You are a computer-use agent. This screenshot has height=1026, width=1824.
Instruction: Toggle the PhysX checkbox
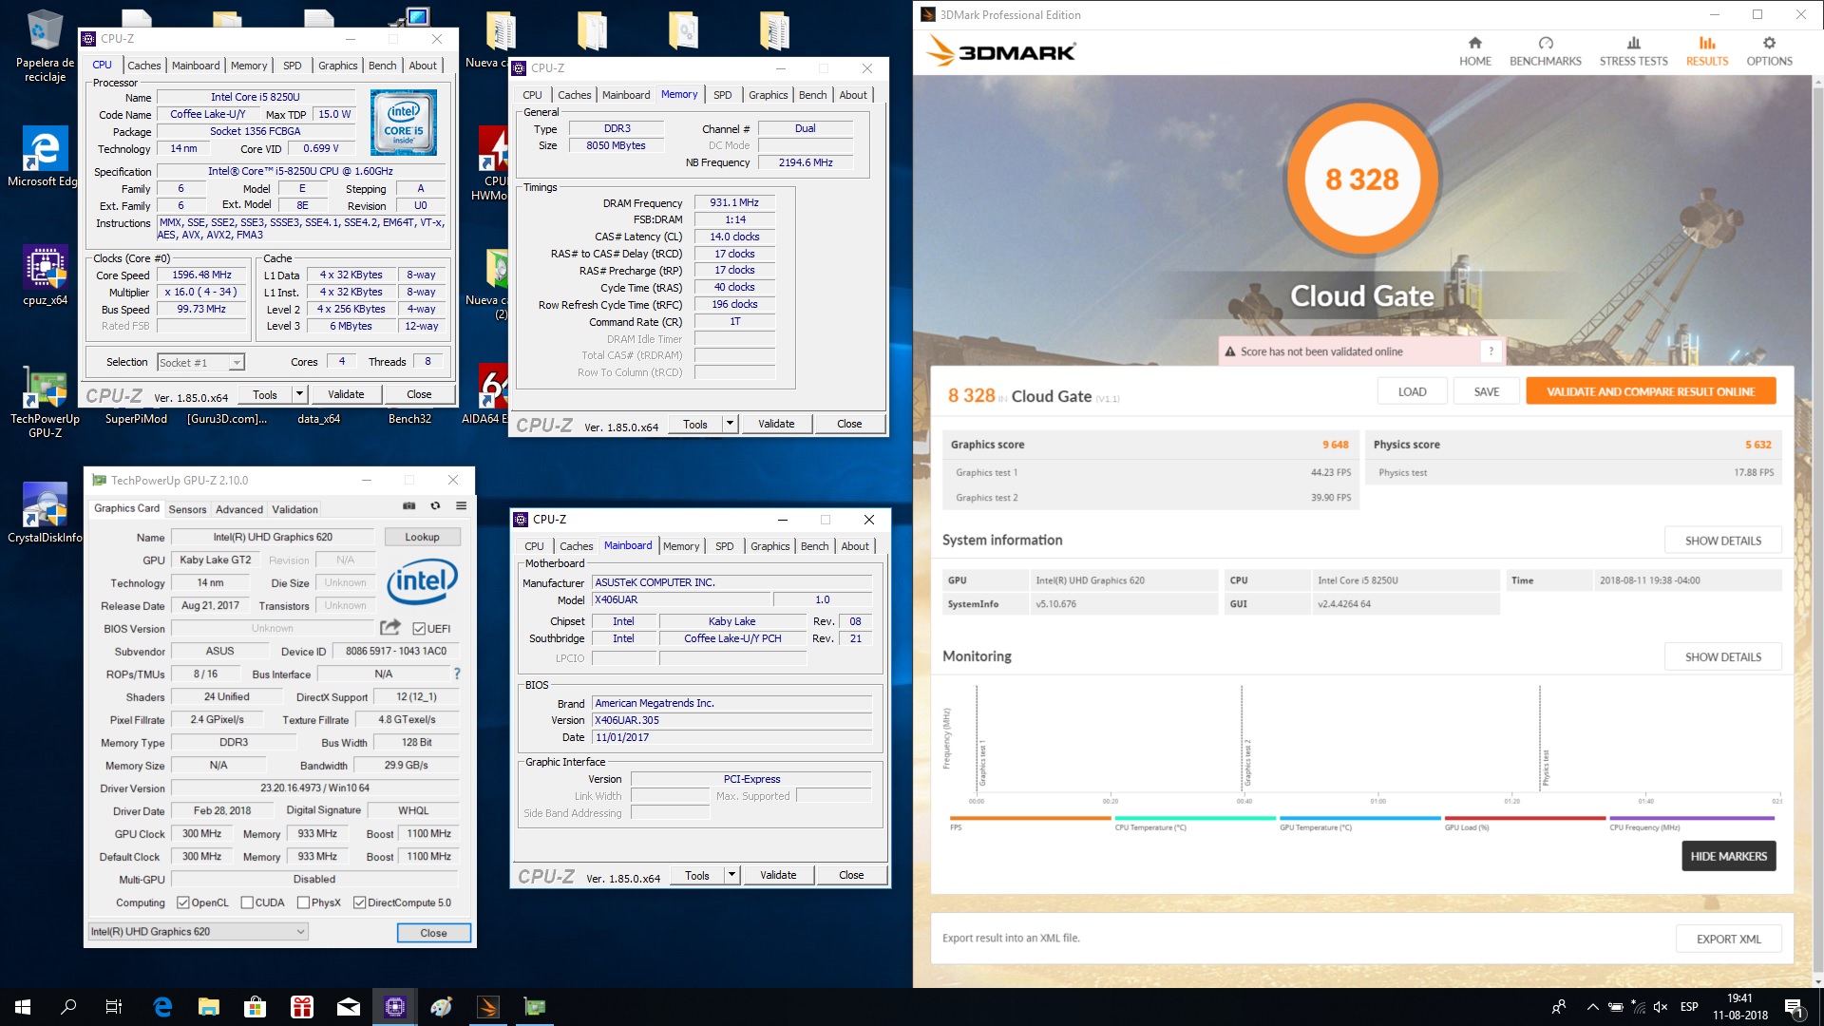click(303, 902)
